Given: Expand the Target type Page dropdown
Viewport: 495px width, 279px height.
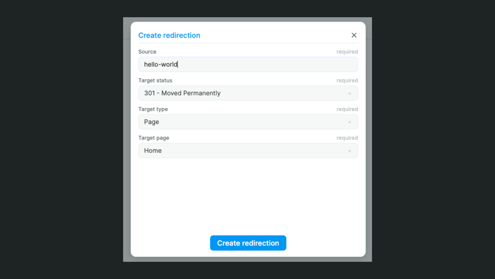Looking at the screenshot, I should coord(247,122).
